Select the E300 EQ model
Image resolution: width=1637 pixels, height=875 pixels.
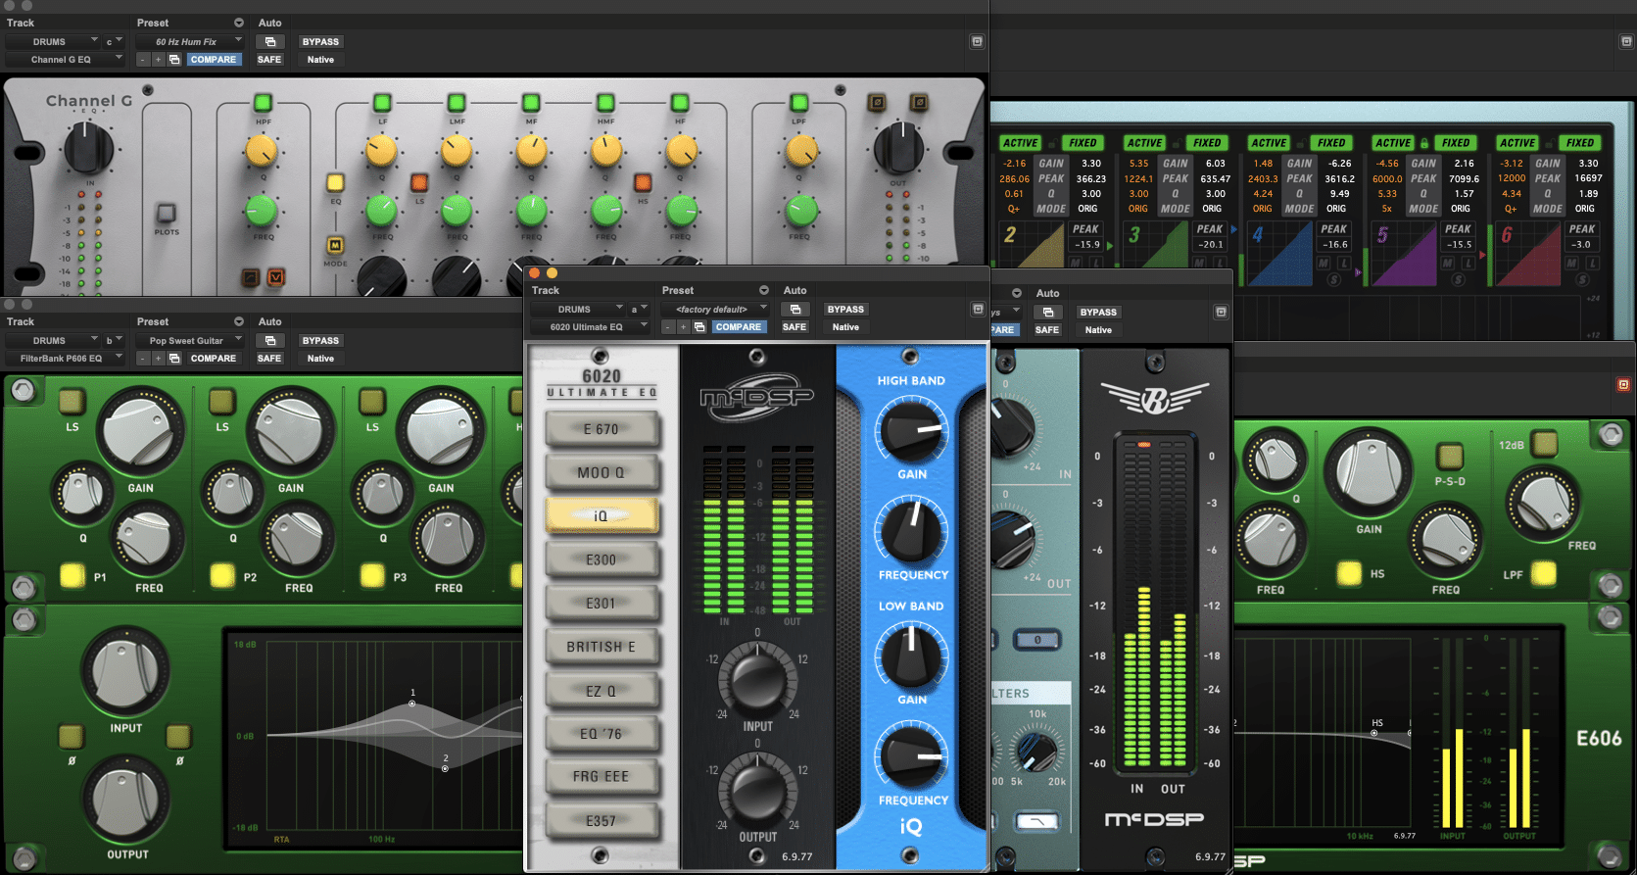pyautogui.click(x=602, y=559)
